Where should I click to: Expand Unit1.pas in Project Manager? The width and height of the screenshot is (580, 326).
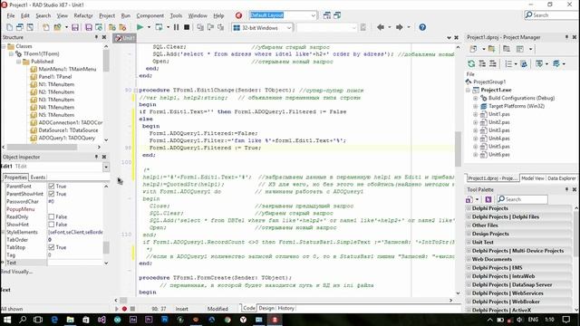(475, 114)
